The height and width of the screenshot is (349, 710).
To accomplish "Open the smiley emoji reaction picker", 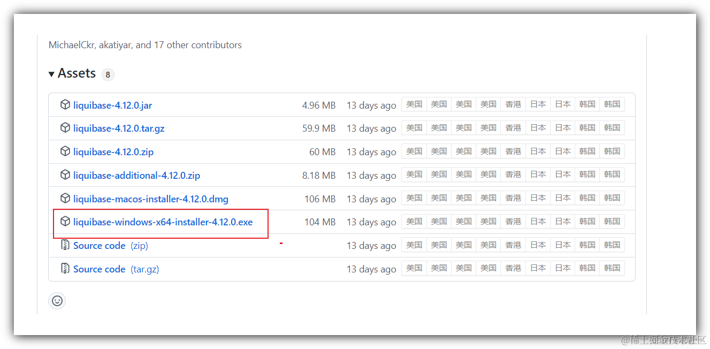I will pos(57,301).
